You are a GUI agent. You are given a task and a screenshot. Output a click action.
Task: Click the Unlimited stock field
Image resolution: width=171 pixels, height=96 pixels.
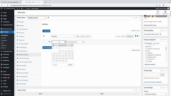[75, 42]
